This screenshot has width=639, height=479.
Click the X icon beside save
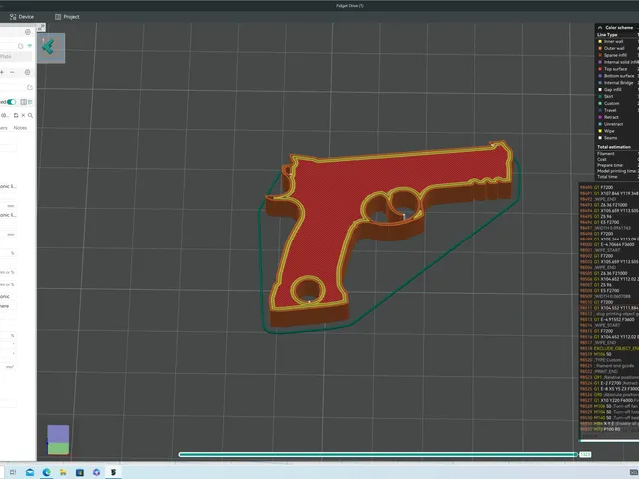(x=23, y=116)
